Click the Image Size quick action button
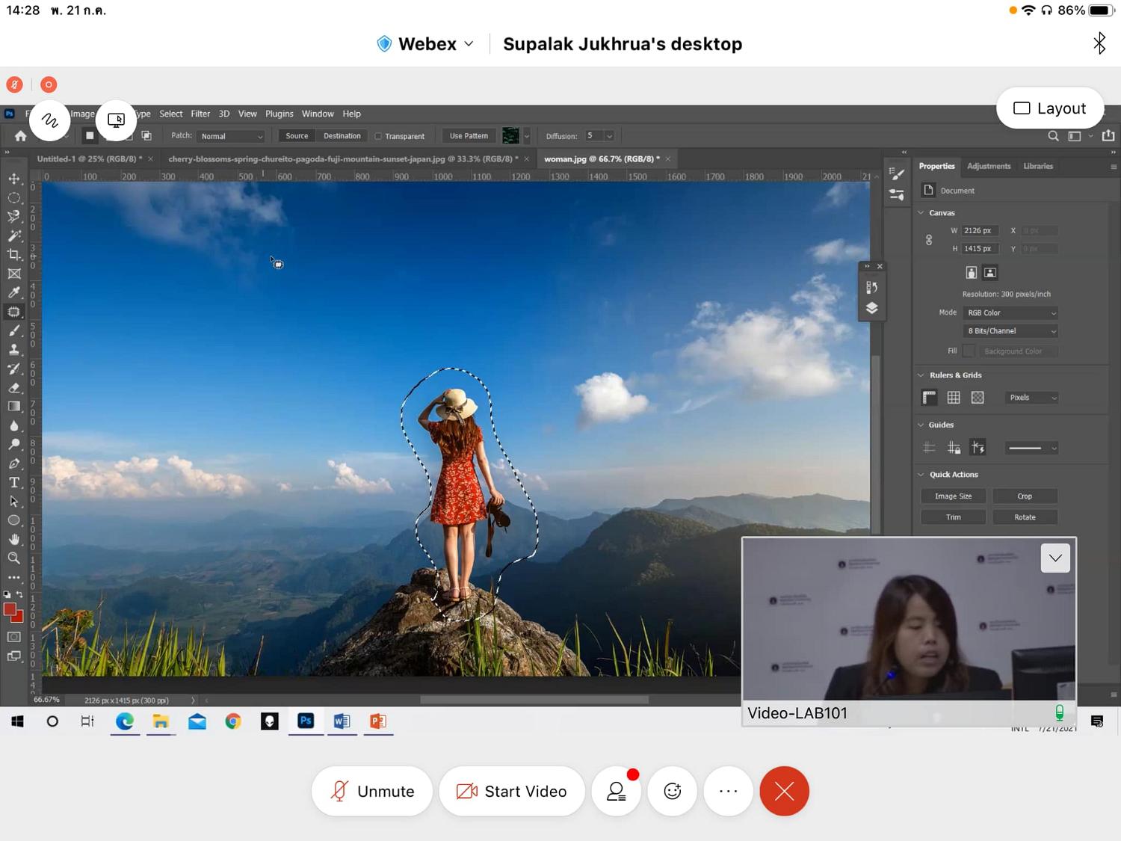Viewport: 1121px width, 841px height. coord(954,496)
